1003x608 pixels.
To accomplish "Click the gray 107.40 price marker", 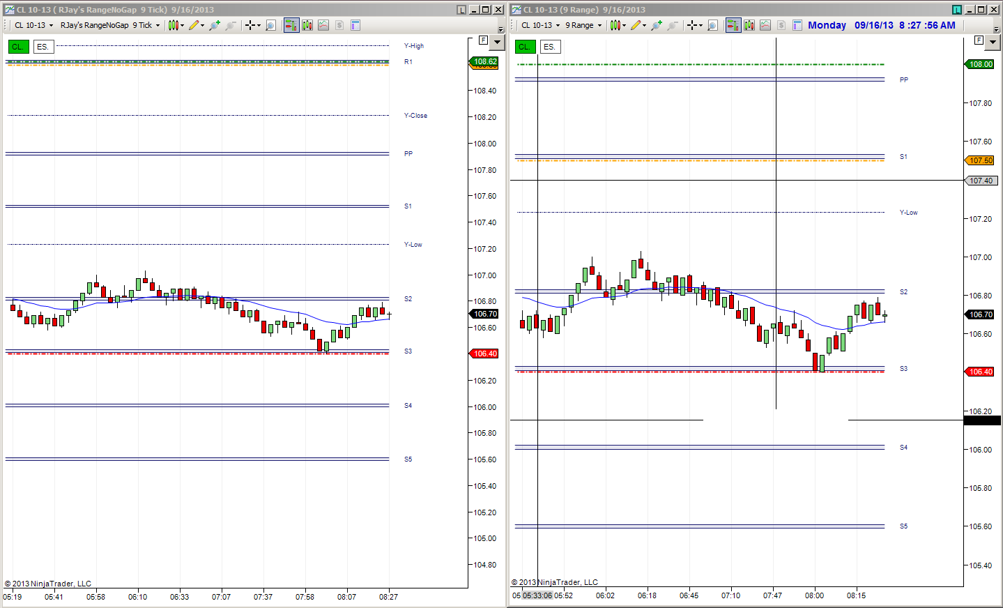I will tap(981, 181).
